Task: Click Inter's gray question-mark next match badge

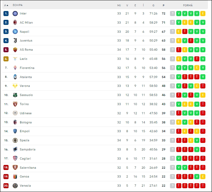Action: point(173,14)
